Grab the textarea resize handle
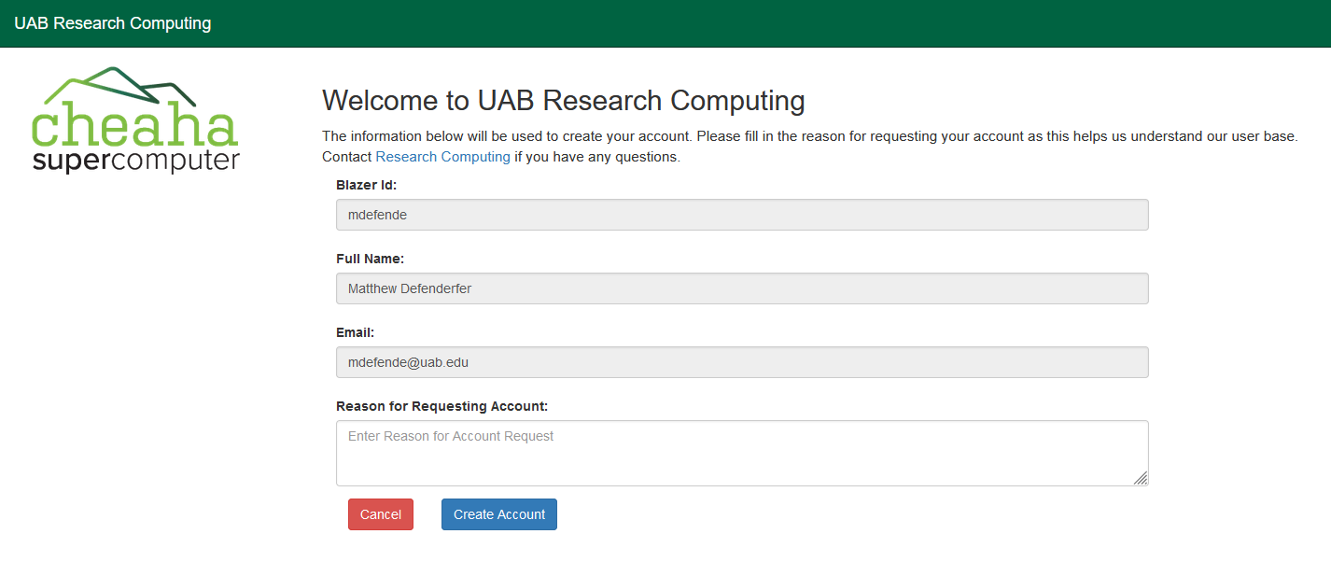The image size is (1331, 562). pos(1141,478)
